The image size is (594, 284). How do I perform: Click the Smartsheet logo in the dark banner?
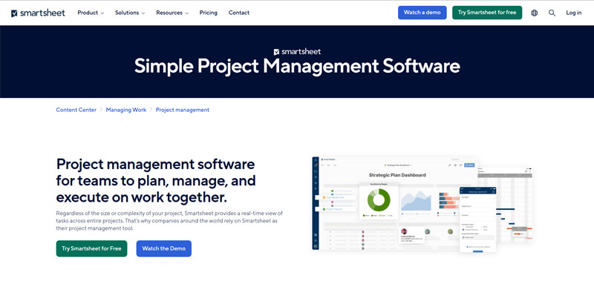[297, 52]
